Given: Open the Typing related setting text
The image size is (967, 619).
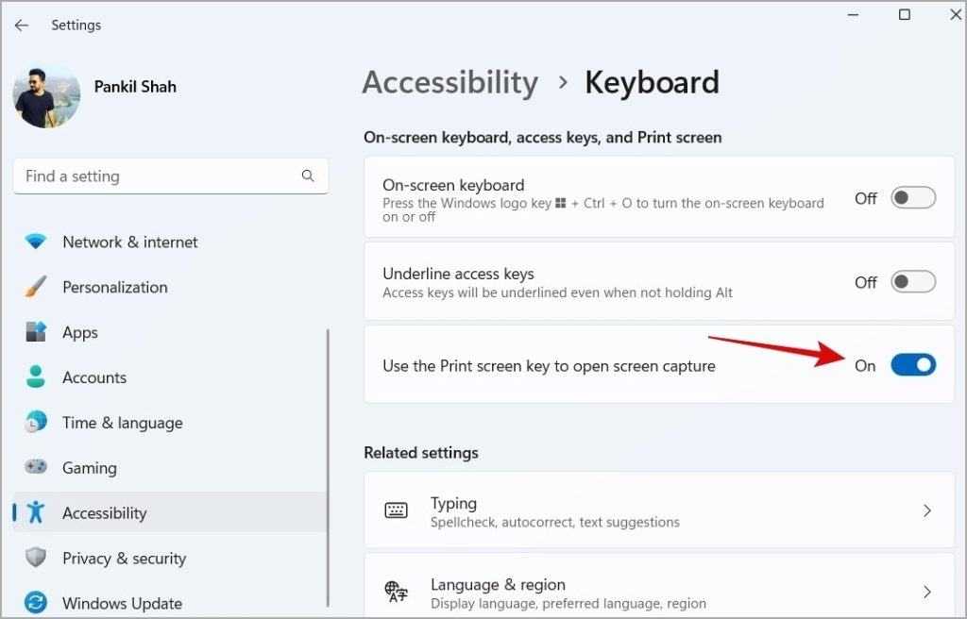Looking at the screenshot, I should [x=453, y=503].
